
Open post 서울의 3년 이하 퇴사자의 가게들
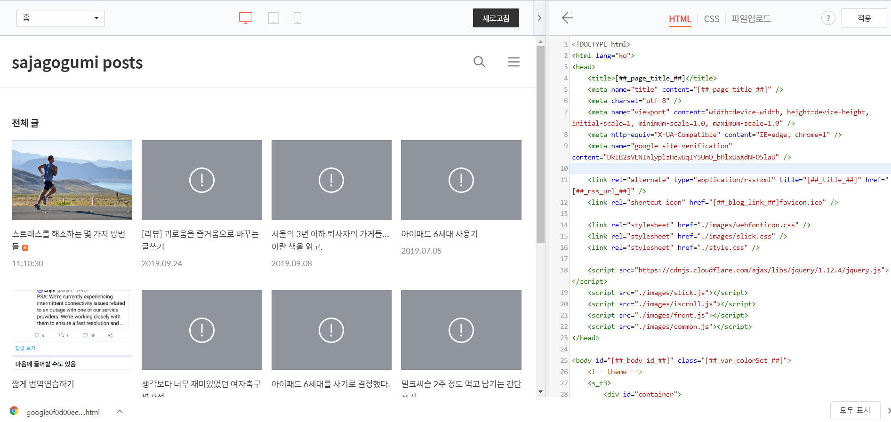pyautogui.click(x=330, y=240)
